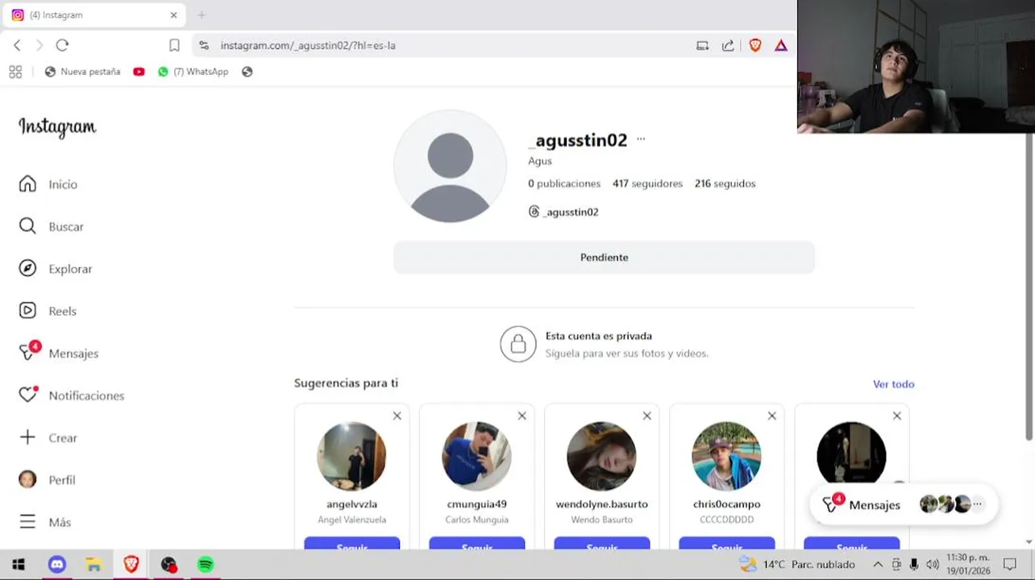Follow cmunguia49 with Seguir button
This screenshot has width=1035, height=580.
[476, 544]
